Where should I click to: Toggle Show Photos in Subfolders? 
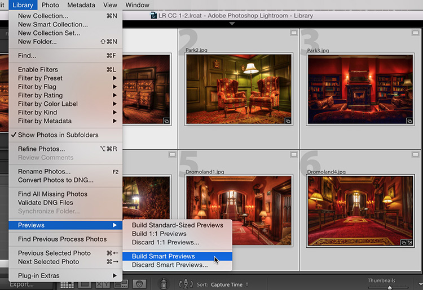pos(65,135)
